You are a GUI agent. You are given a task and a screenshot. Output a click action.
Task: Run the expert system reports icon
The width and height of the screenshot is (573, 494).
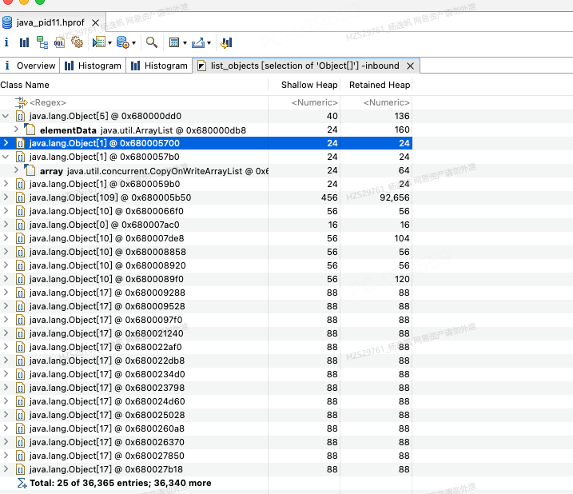(98, 42)
